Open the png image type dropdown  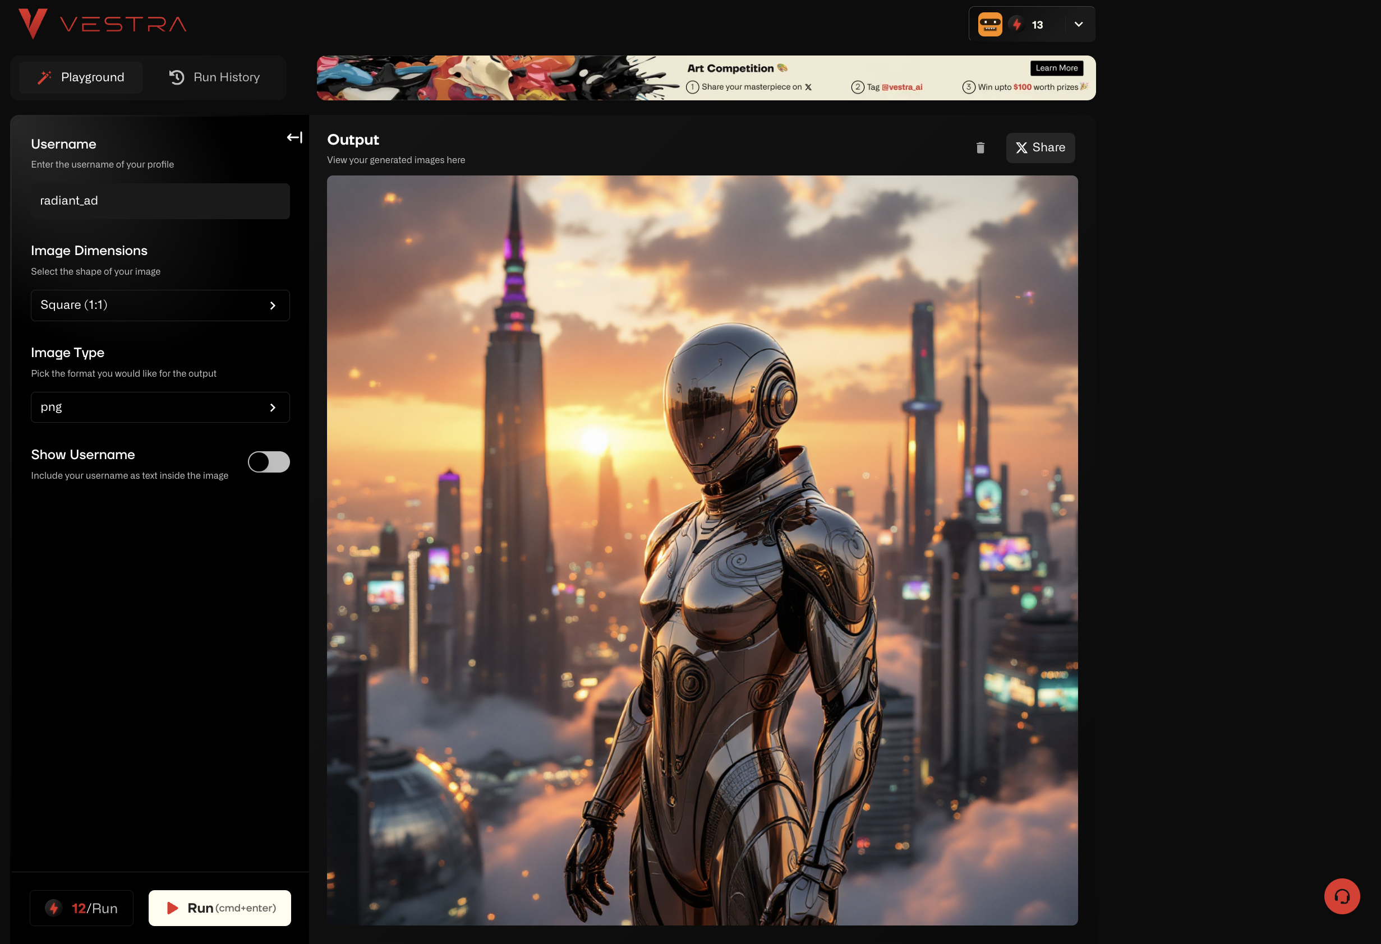(x=160, y=408)
